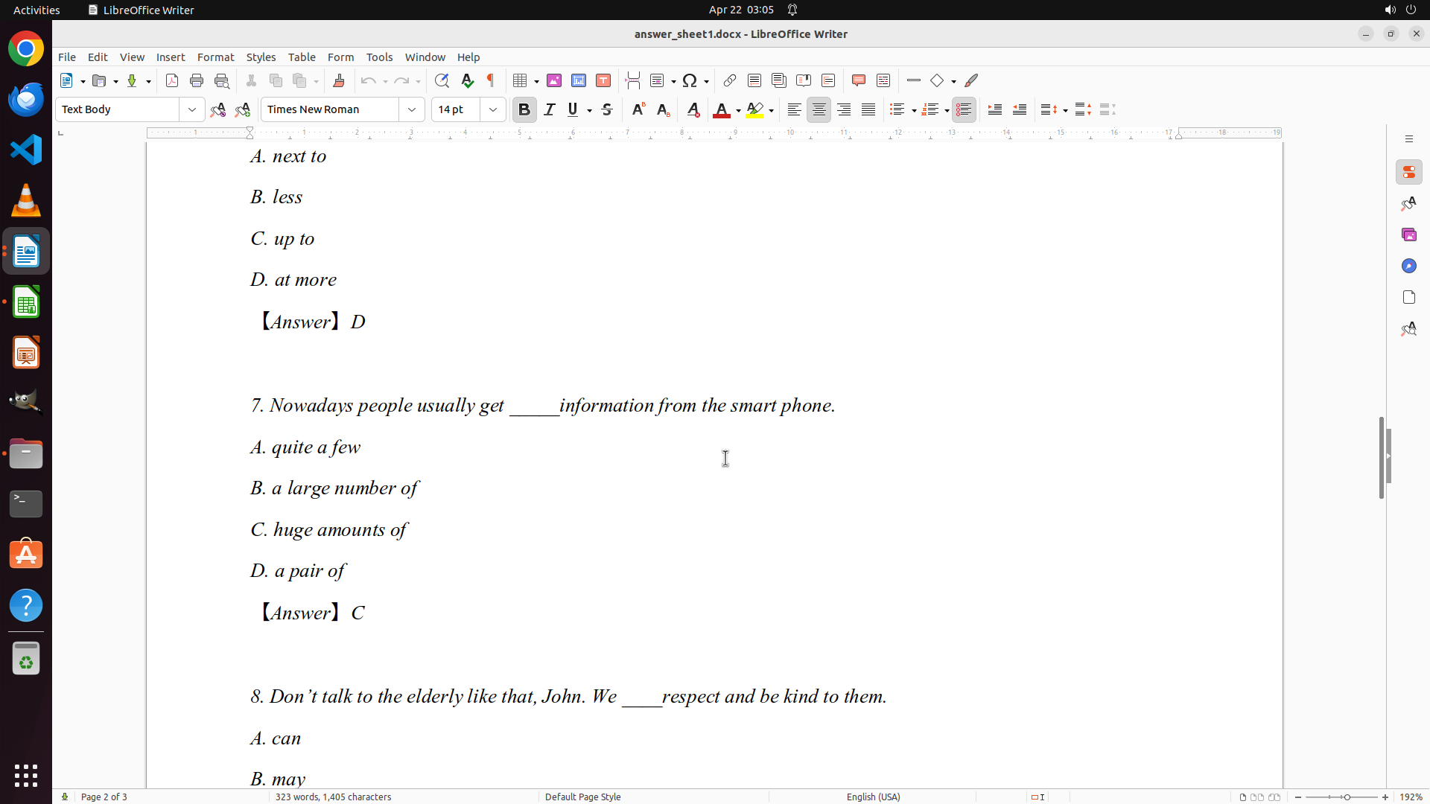Open the Format menu

215,57
